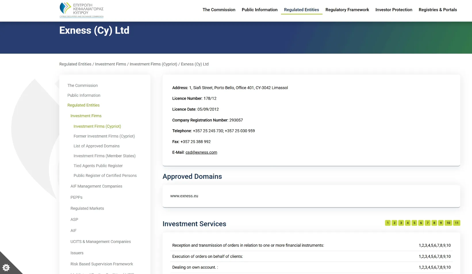
Task: Click instrument badge number 10
Action: pyautogui.click(x=448, y=223)
